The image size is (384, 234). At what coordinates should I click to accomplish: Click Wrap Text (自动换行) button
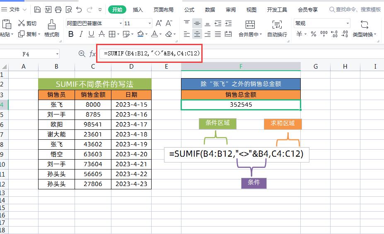point(277,29)
